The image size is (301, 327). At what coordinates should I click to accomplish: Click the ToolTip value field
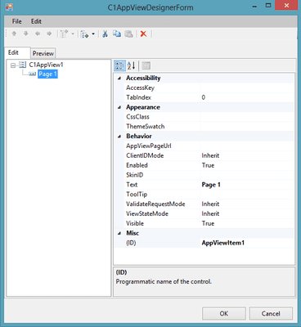(247, 195)
